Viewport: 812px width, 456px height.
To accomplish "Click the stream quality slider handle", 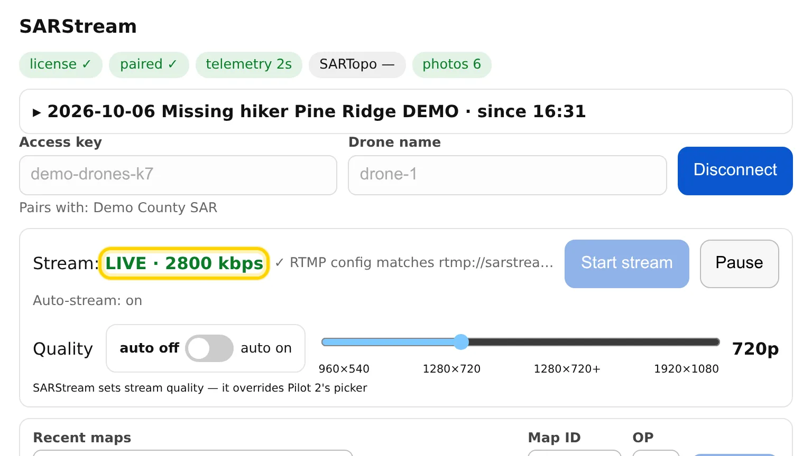I will 461,342.
